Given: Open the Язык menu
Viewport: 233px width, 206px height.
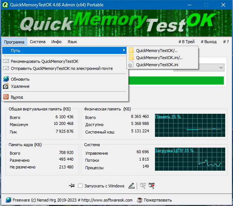Looking at the screenshot, I should 72,42.
